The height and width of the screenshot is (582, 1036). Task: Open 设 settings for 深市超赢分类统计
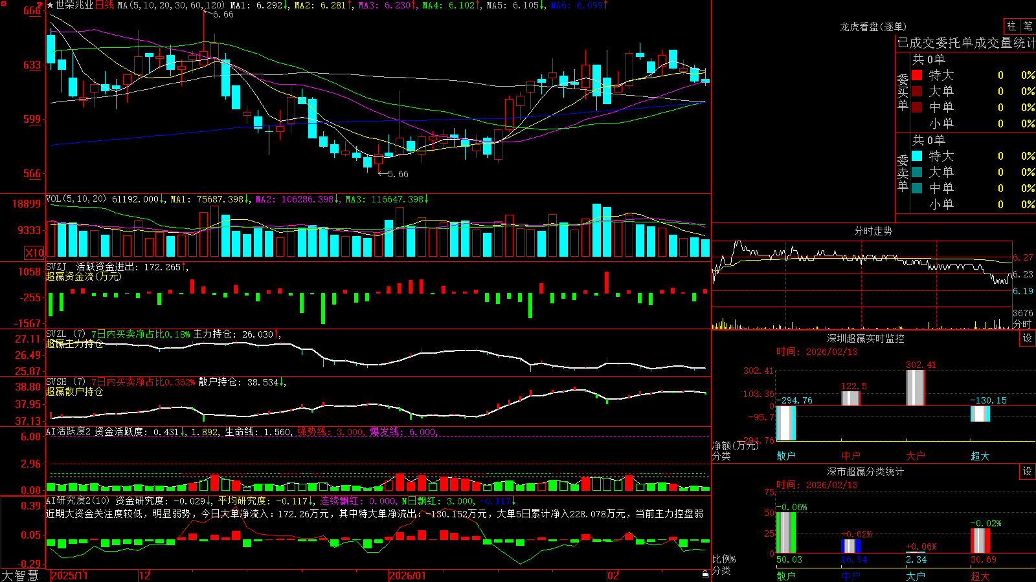point(1028,471)
